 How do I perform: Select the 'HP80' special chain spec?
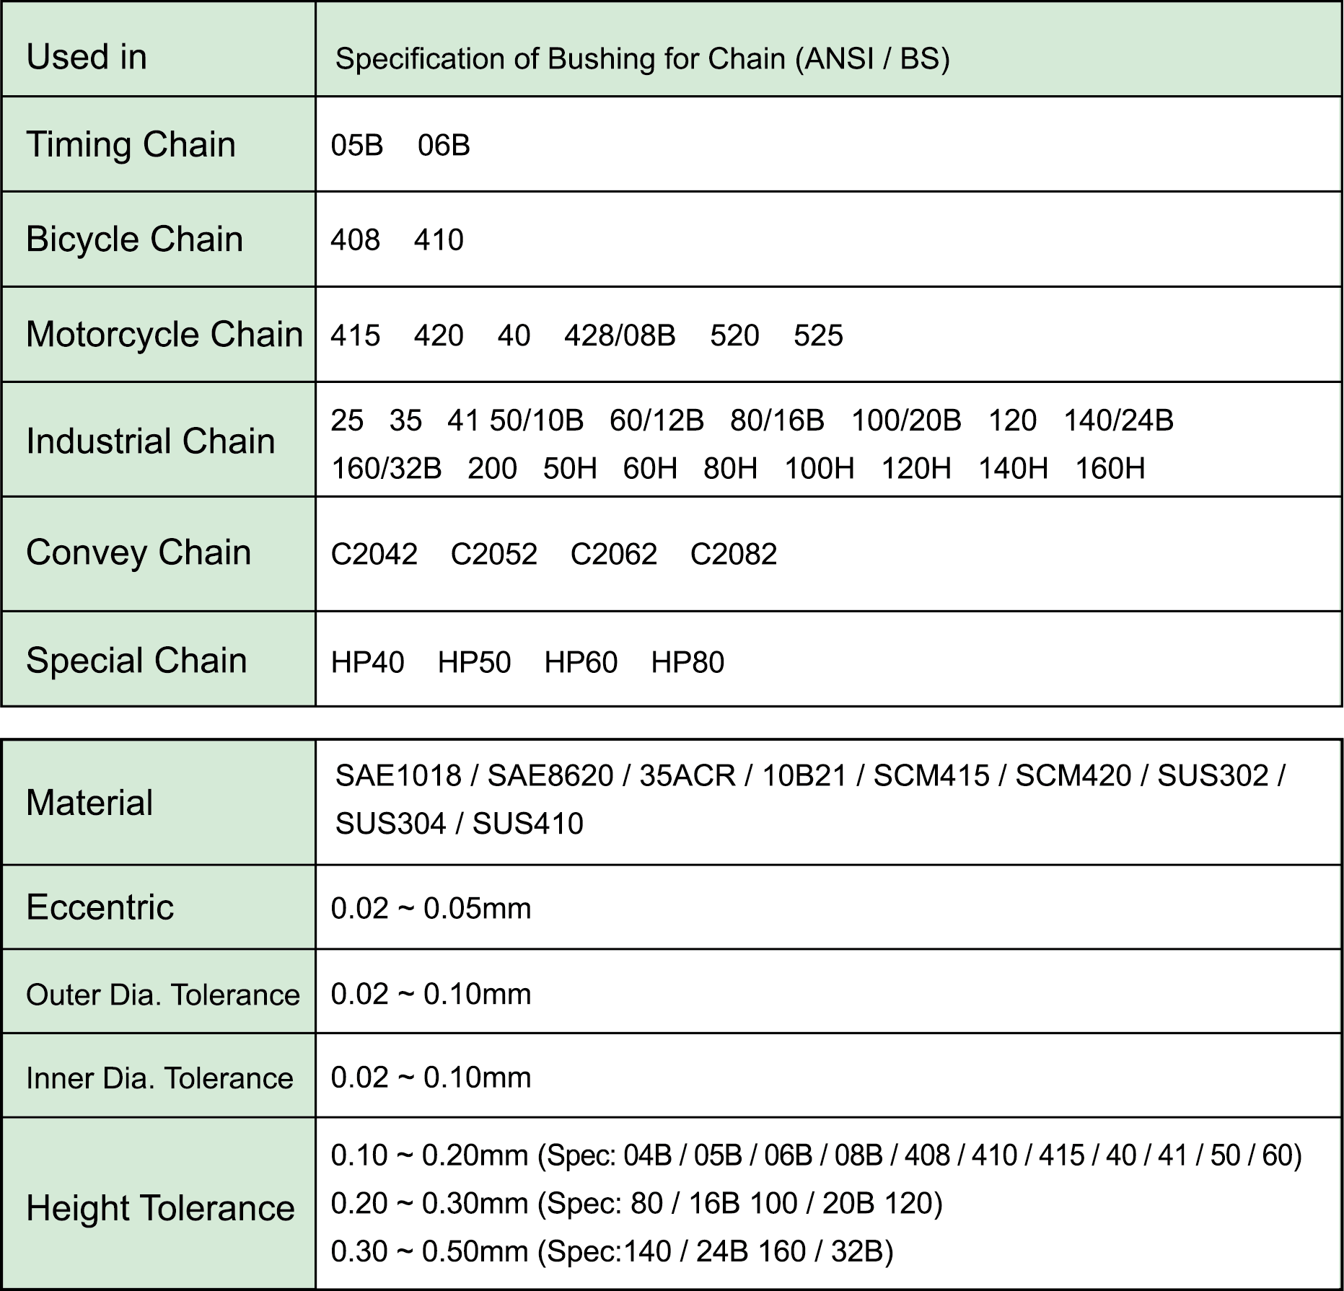(687, 662)
